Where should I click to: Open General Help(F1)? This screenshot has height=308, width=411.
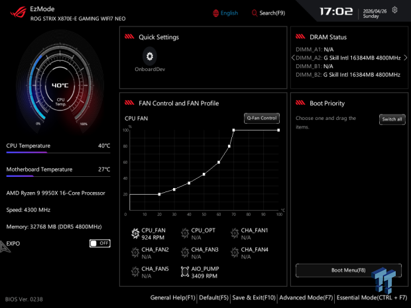173,298
